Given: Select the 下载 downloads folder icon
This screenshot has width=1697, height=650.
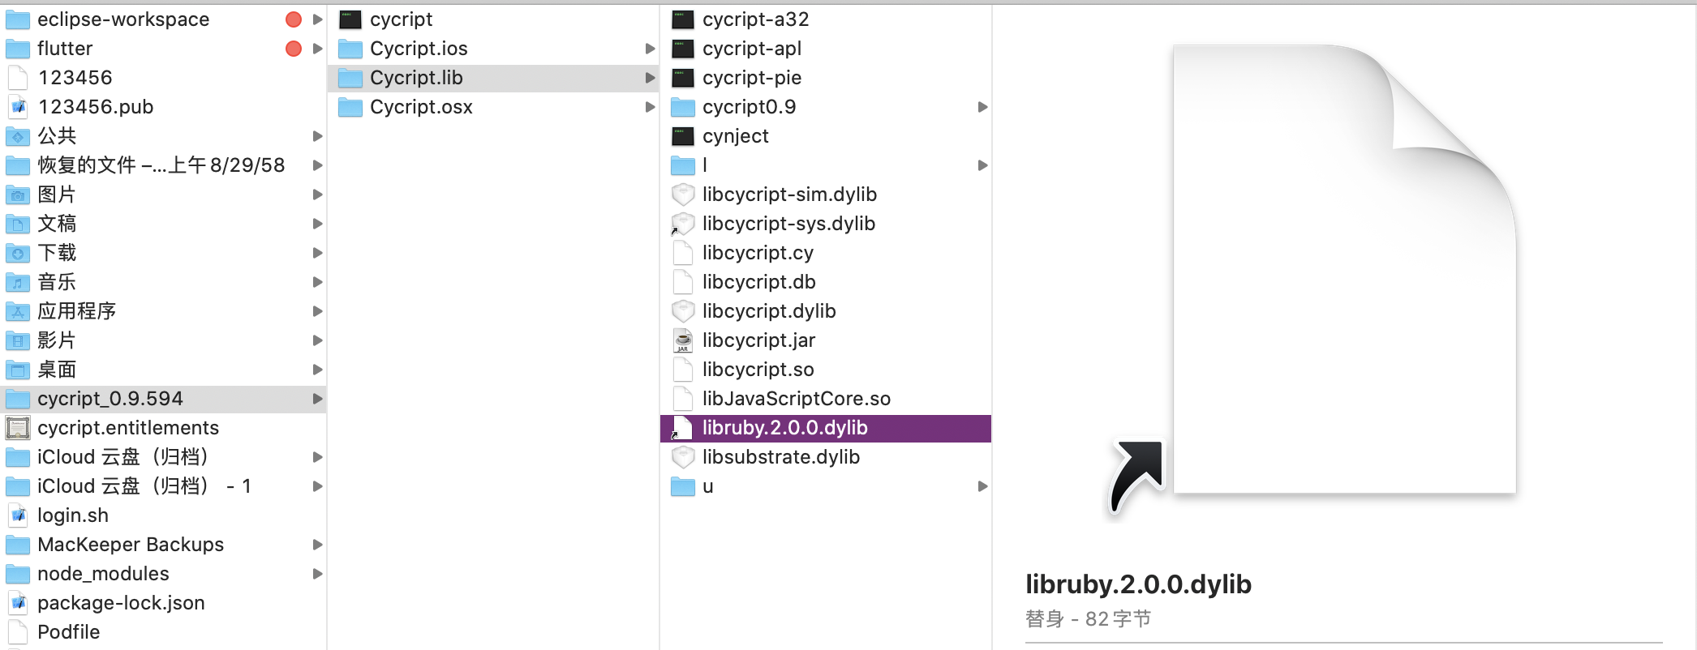Looking at the screenshot, I should [x=18, y=253].
